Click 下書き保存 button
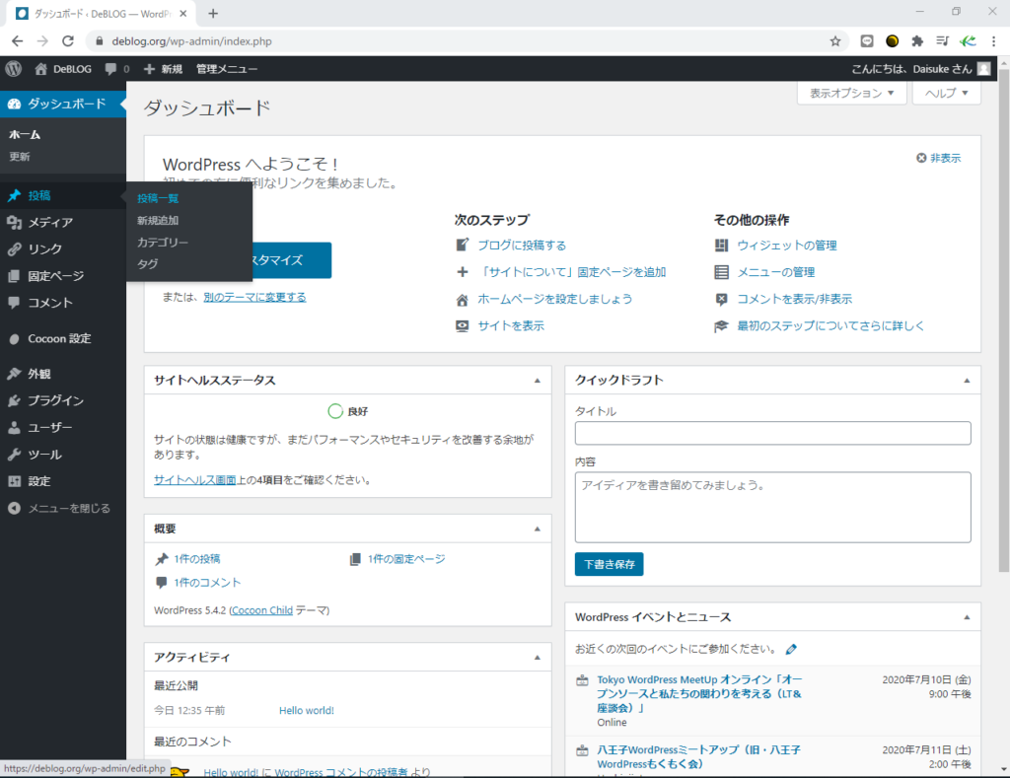 (609, 564)
